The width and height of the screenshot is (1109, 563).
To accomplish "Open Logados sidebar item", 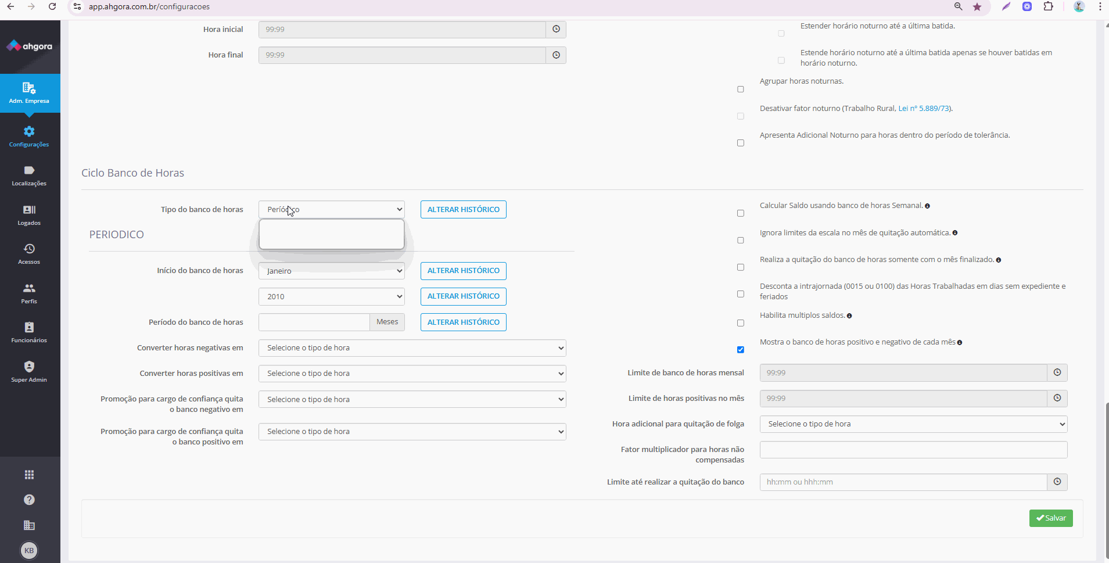I will pos(29,215).
